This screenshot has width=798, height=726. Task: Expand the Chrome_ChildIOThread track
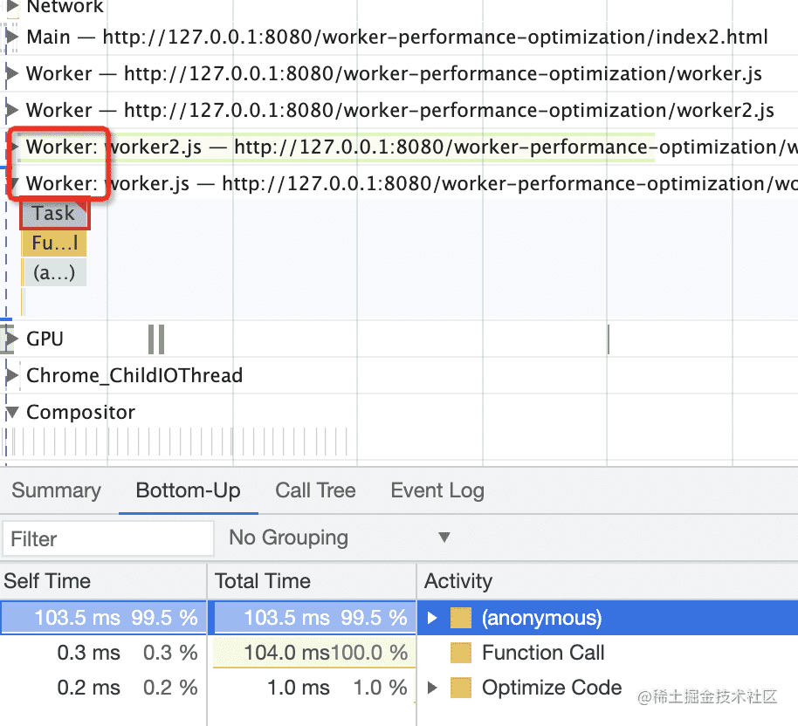(11, 375)
